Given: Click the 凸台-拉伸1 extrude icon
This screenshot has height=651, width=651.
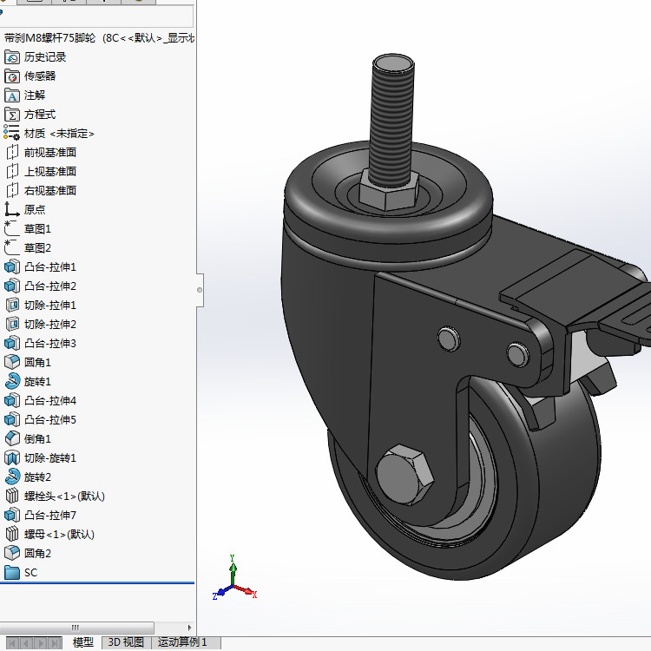Looking at the screenshot, I should pos(12,267).
